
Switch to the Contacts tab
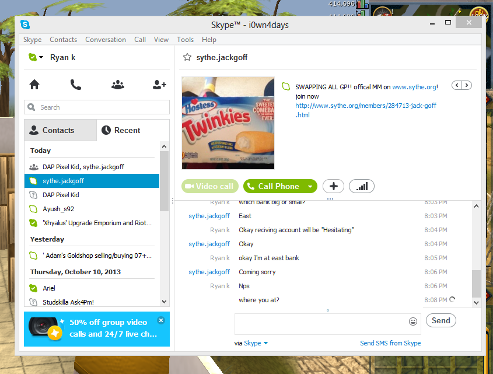coord(60,130)
